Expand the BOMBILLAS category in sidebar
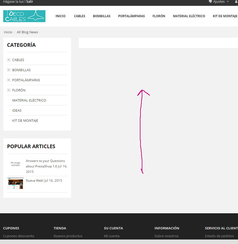238x244 pixels. [9, 70]
